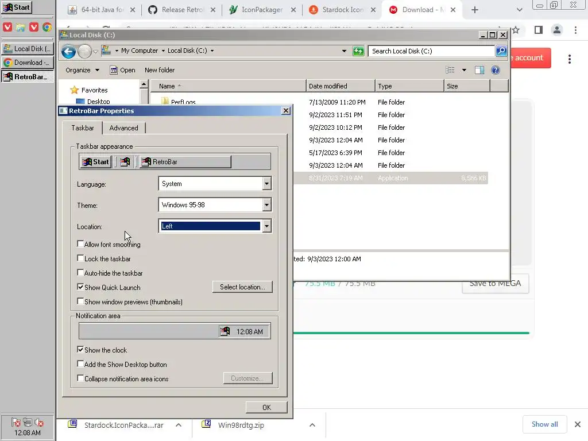The image size is (588, 441).
Task: Switch to the Advanced tab
Action: (124, 128)
